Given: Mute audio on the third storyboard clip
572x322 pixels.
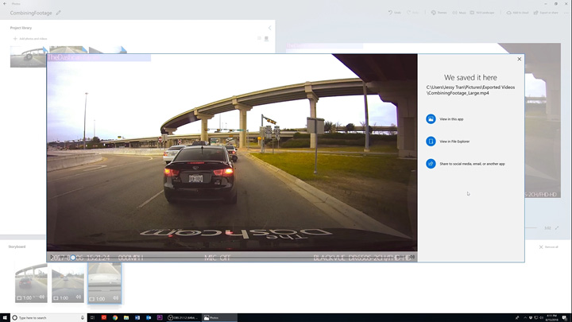Looking at the screenshot, I should pos(116,298).
